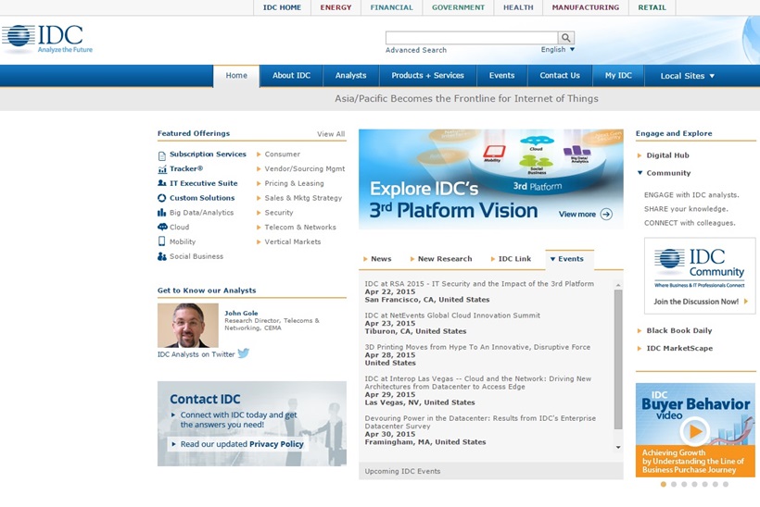Select the fourth carousel dot under the banner
Screen dimensions: 760x507
tap(694, 484)
